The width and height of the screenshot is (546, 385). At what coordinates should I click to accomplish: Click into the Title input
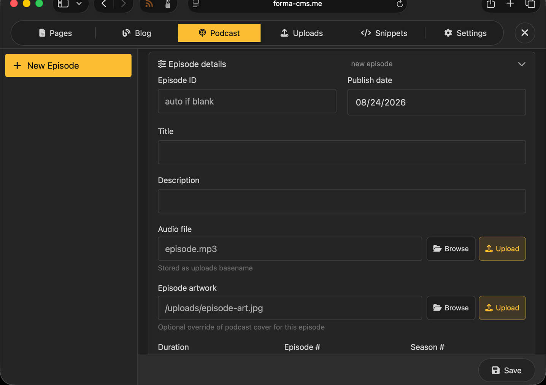coord(342,152)
